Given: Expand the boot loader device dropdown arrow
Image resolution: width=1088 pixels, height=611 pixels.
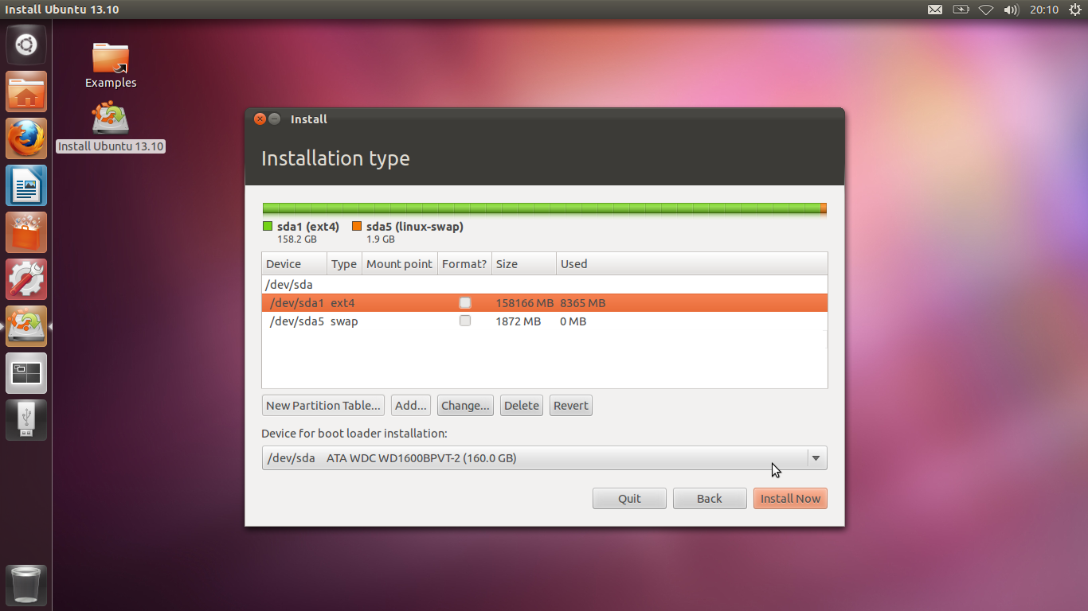Looking at the screenshot, I should point(816,458).
